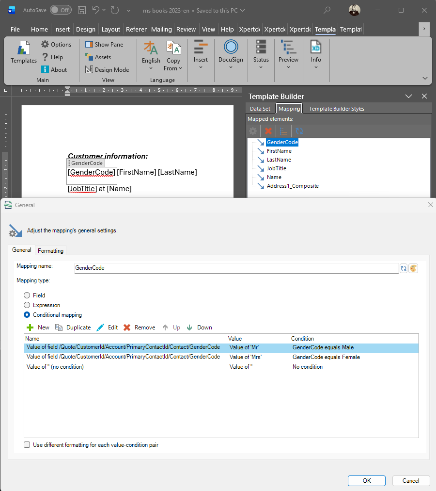Open the Data Set tab in Template Builder
This screenshot has width=436, height=491.
[260, 109]
